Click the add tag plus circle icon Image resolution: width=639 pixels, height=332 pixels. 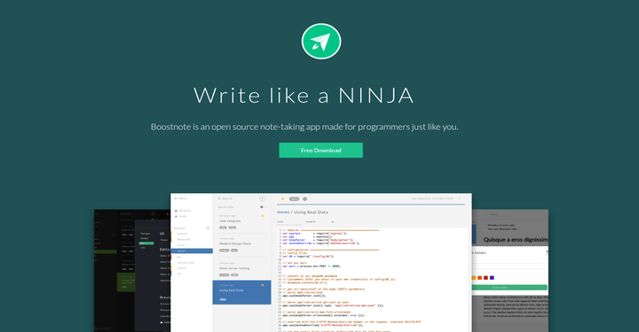point(304,198)
